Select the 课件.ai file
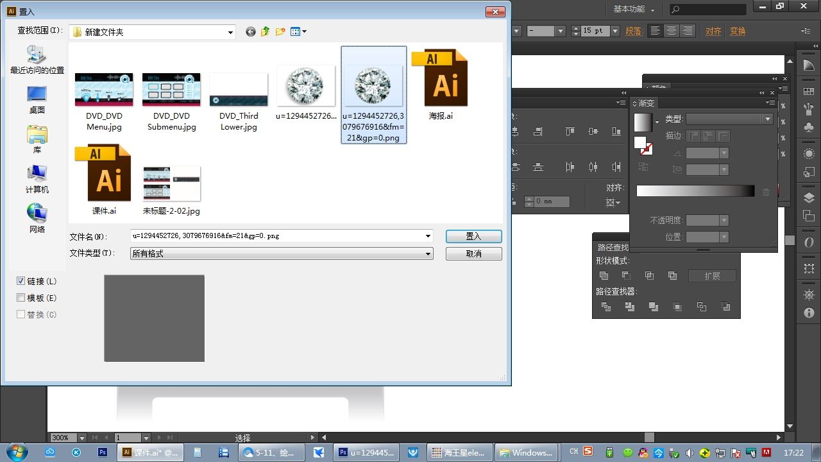Screen dimensions: 821x462 (x=104, y=180)
